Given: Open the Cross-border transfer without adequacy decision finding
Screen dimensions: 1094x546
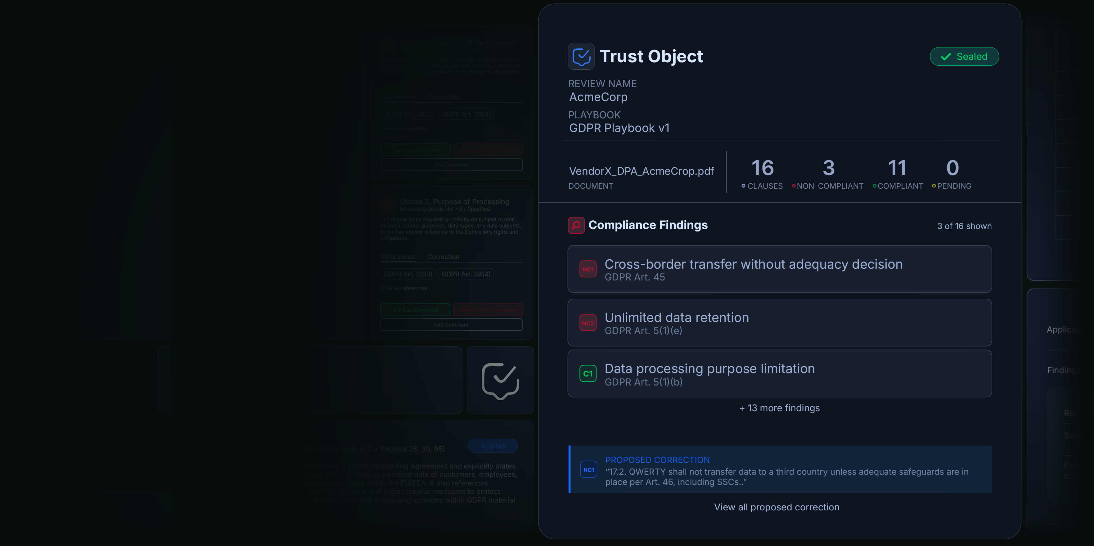Looking at the screenshot, I should pos(754,265).
